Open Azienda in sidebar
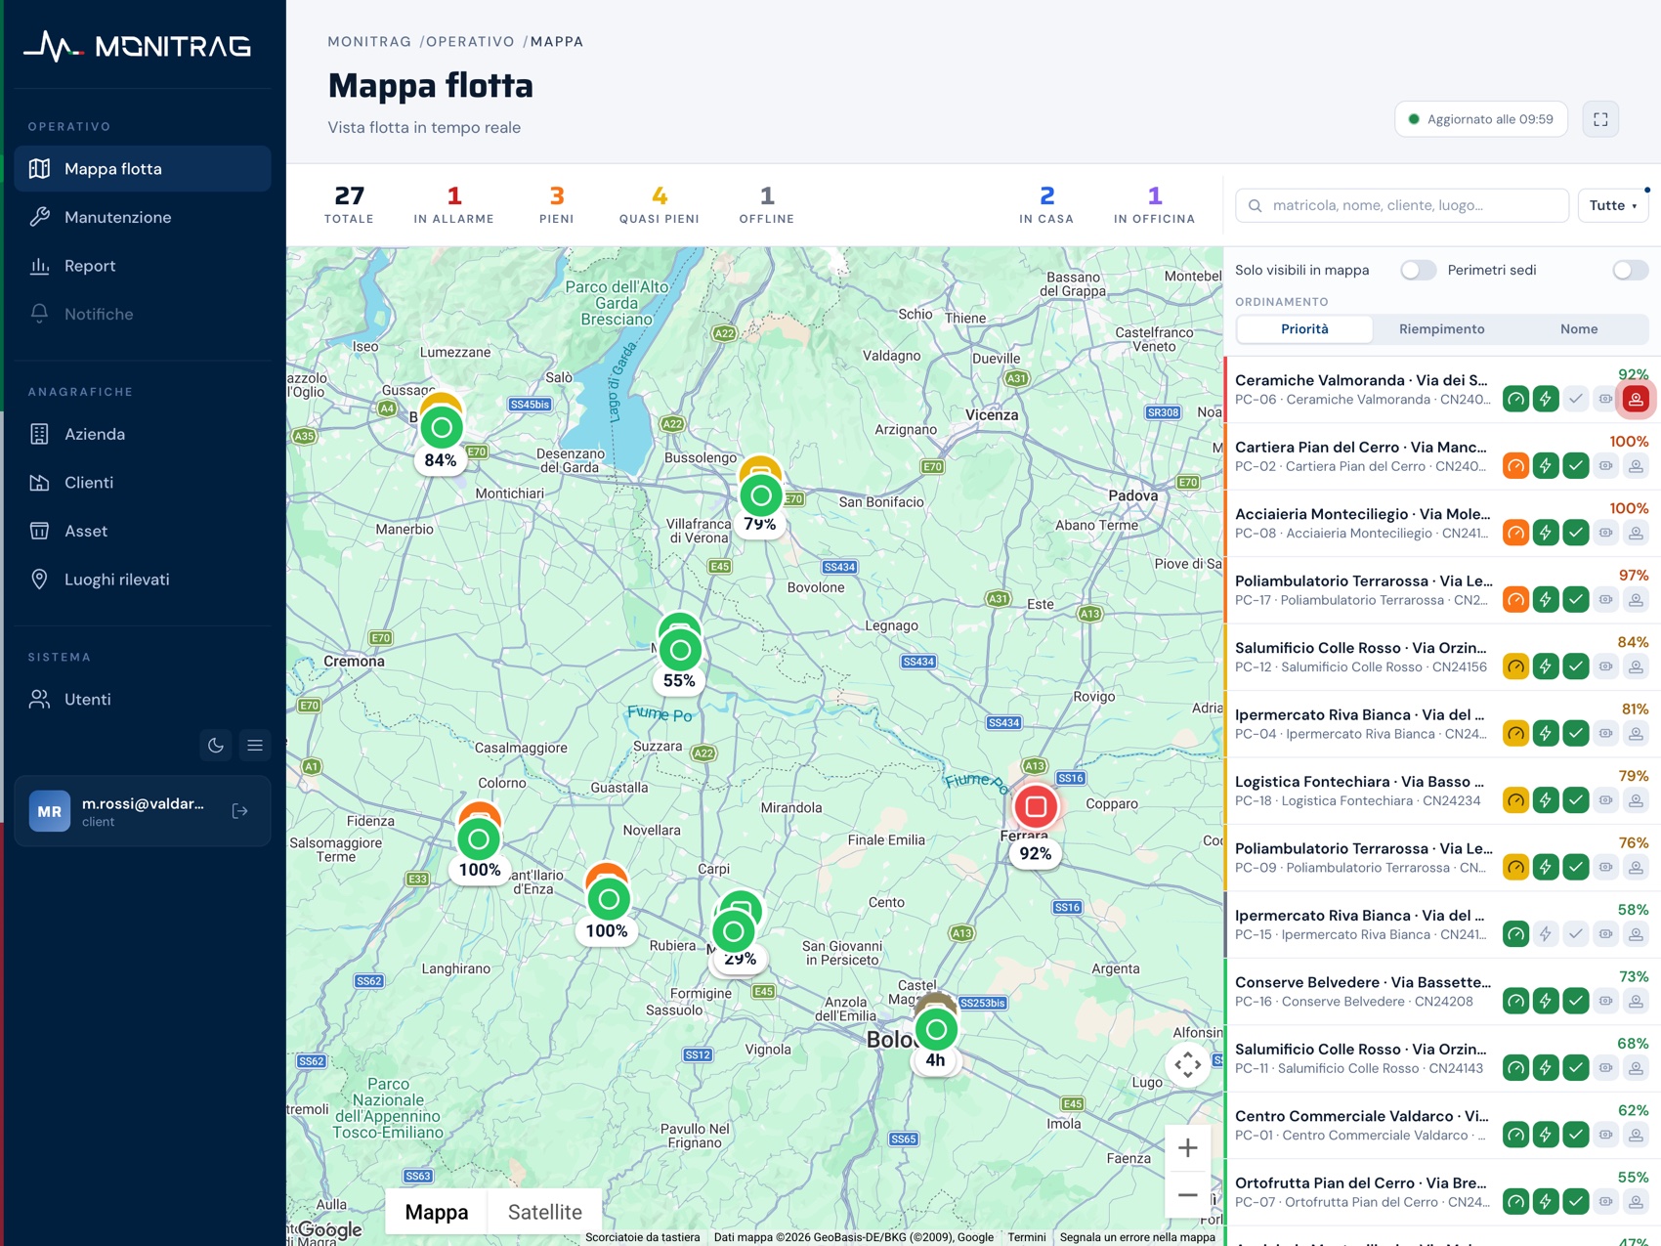The width and height of the screenshot is (1661, 1246). [143, 434]
